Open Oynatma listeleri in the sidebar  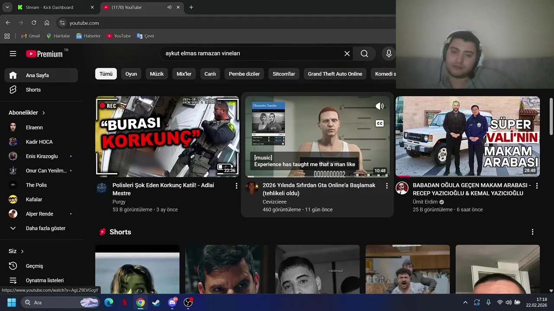click(41, 280)
